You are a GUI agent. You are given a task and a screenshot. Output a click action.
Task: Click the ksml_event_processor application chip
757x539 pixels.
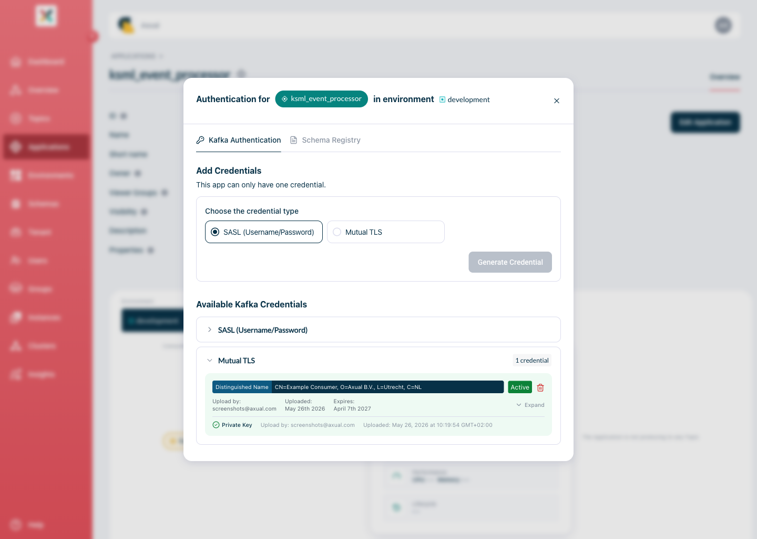(322, 99)
